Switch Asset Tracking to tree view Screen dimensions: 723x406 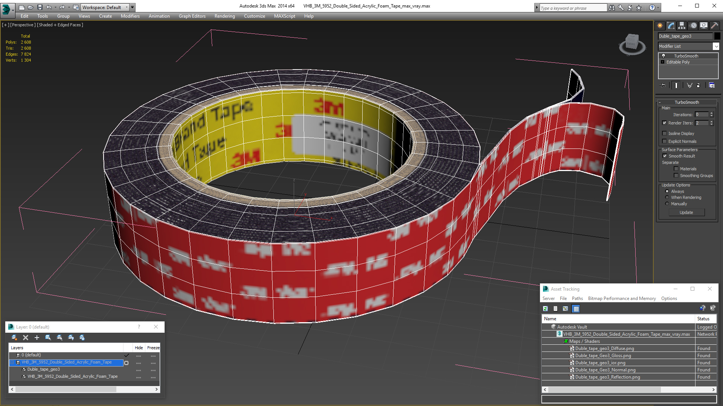[x=566, y=309]
